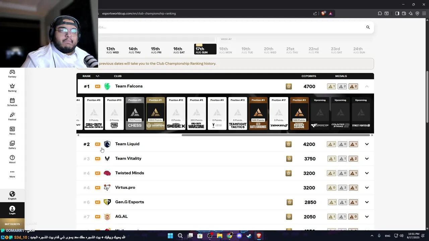Expand the Team Liquid row

367,144
